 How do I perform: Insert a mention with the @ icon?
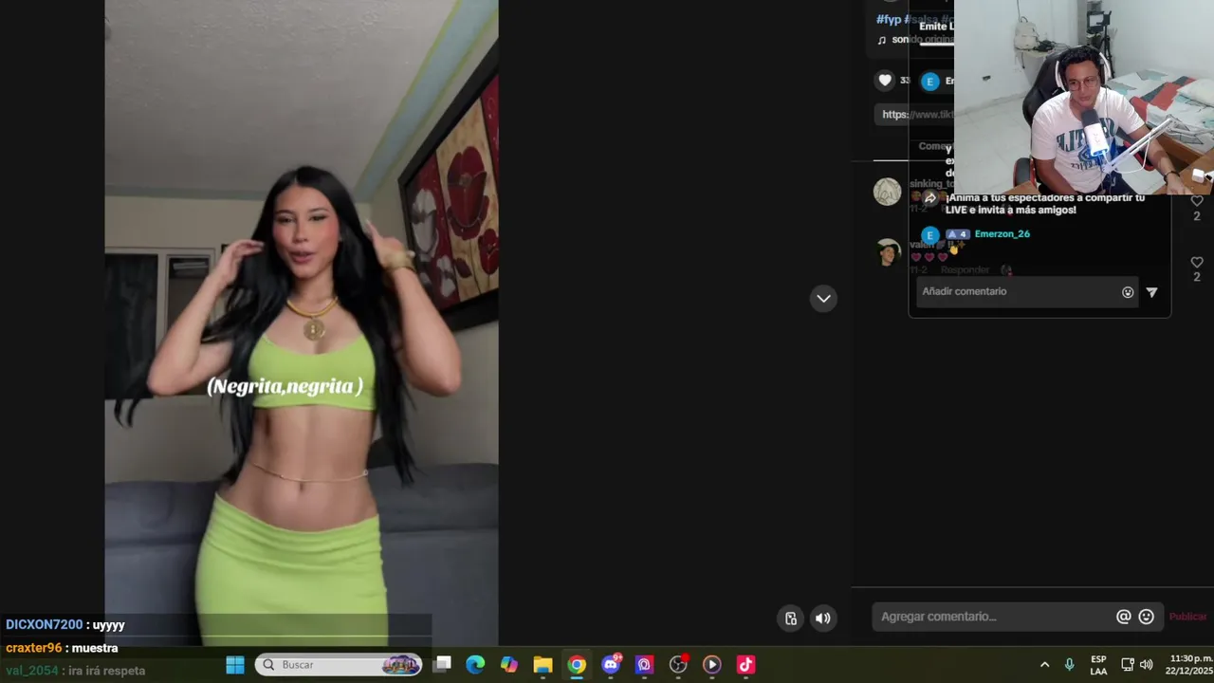[1123, 617]
